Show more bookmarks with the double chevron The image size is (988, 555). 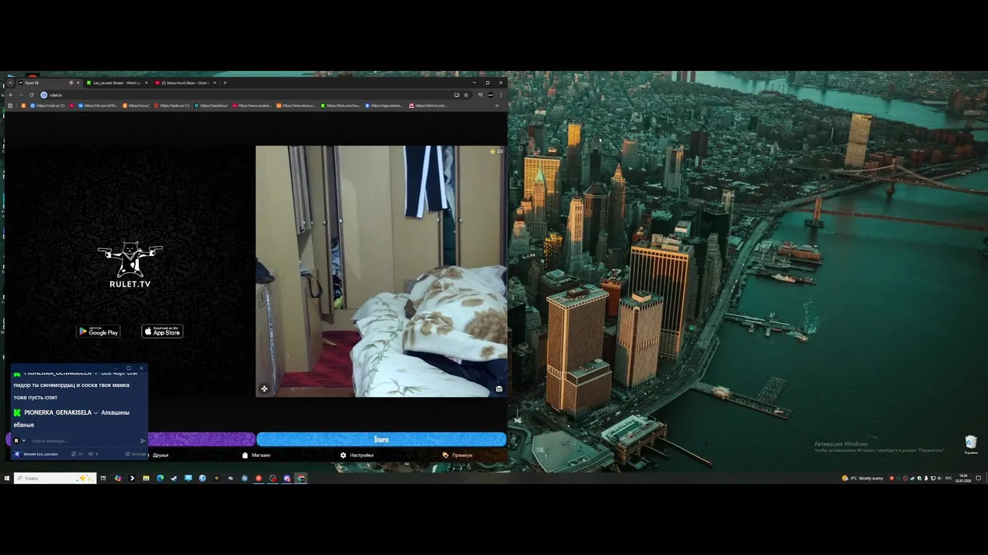pyautogui.click(x=497, y=106)
